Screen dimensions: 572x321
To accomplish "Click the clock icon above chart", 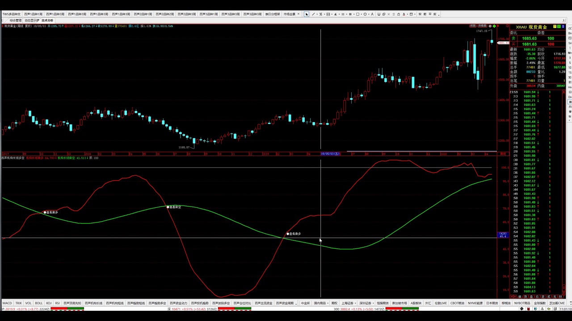I will click(x=490, y=26).
